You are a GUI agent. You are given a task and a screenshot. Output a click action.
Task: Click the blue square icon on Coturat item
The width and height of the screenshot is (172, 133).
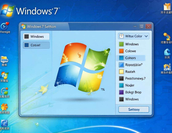pos(26,45)
